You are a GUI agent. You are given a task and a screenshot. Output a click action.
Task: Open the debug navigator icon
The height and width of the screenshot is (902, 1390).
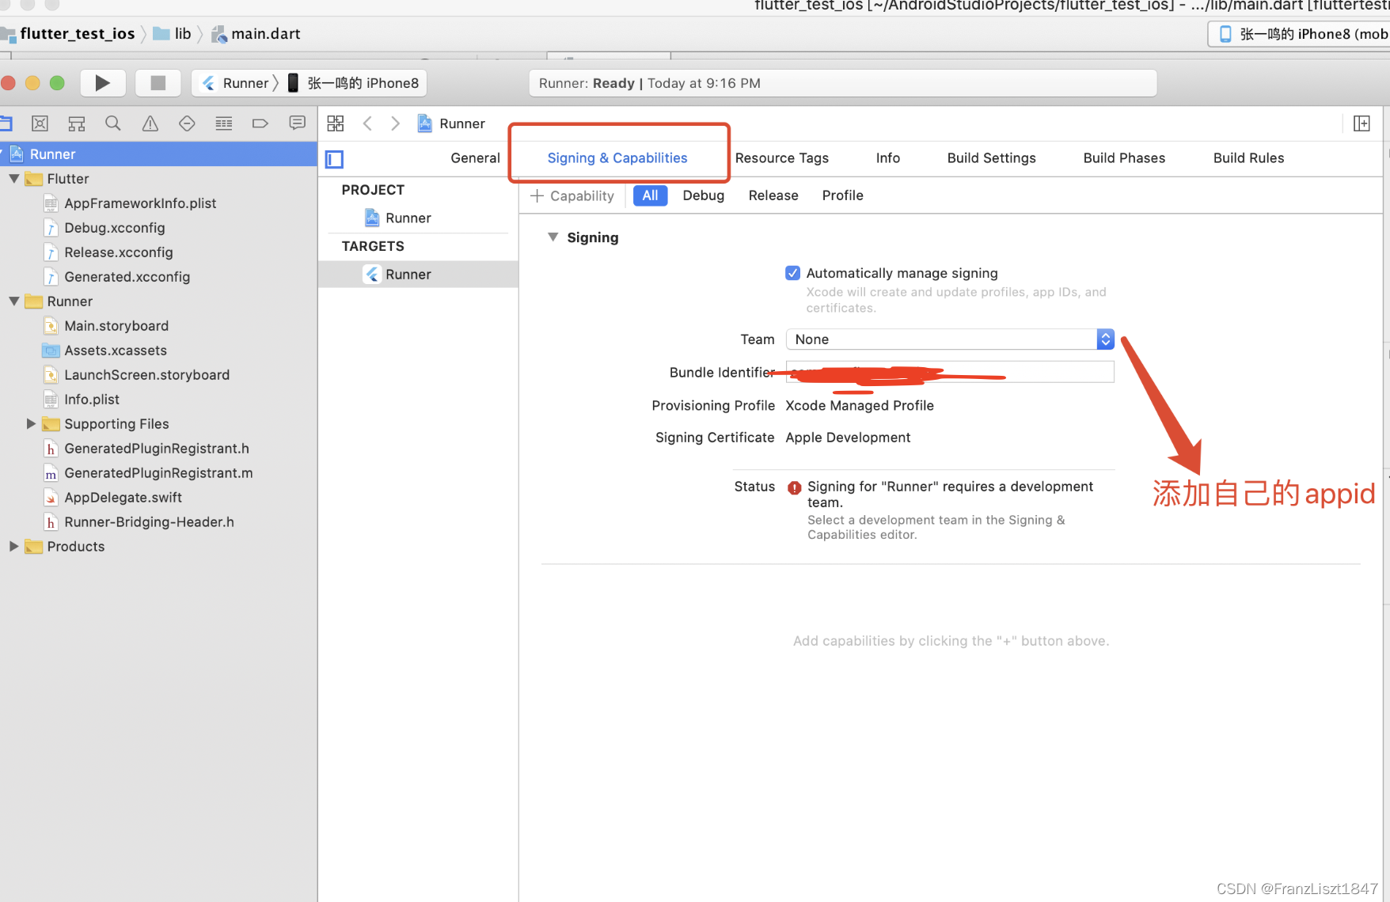[224, 123]
